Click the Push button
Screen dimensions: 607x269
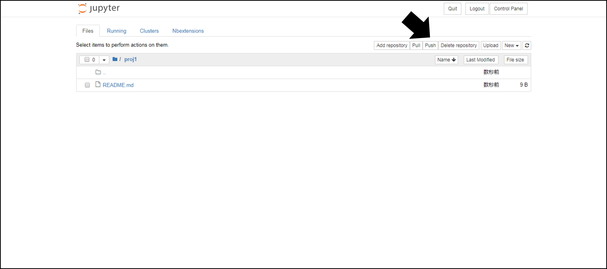pos(430,45)
